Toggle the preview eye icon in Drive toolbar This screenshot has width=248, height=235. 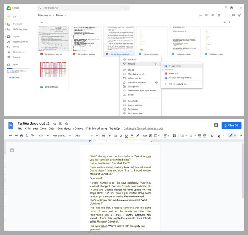[213, 15]
